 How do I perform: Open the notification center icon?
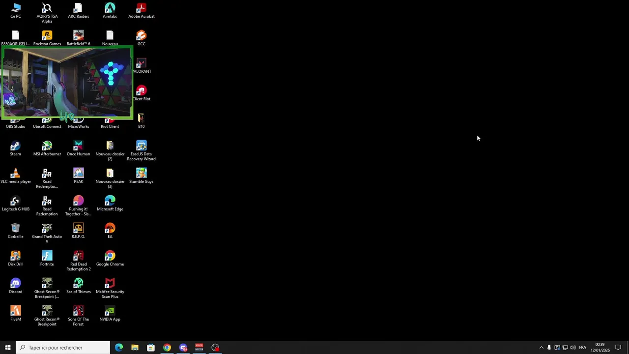coord(618,348)
